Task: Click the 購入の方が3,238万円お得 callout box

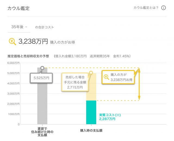Action: pyautogui.click(x=119, y=77)
